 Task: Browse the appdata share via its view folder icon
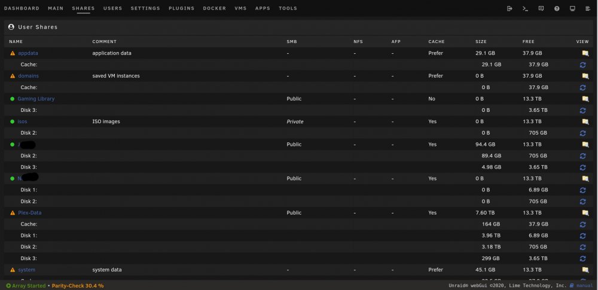(585, 53)
